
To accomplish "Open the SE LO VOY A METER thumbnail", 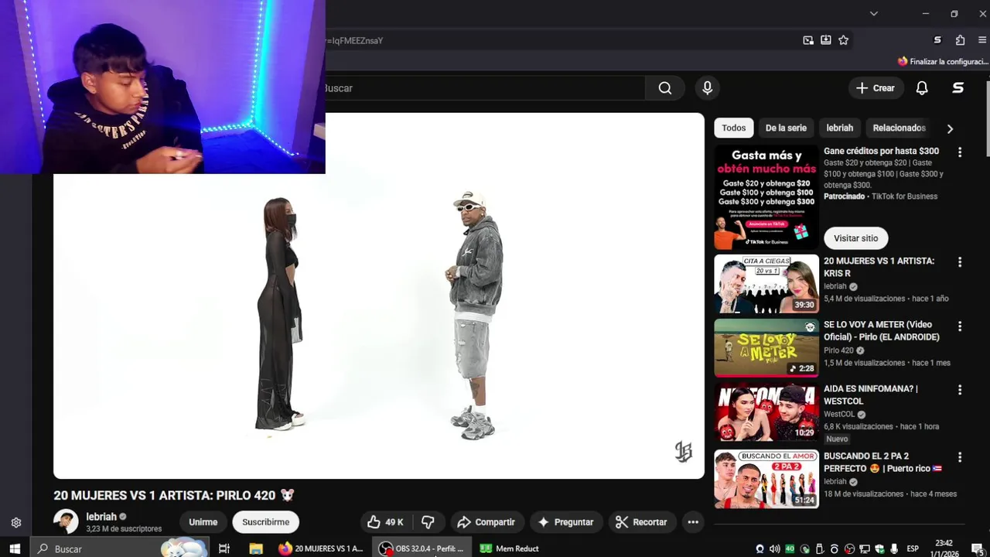I will [x=766, y=347].
